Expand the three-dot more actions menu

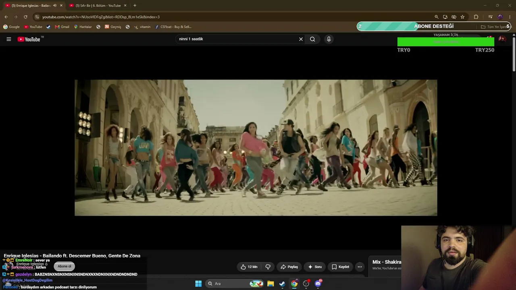tap(360, 267)
